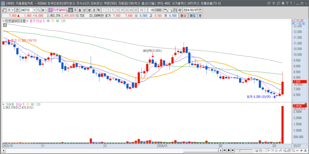Select the 월 monthly period toggle
This screenshot has width=309, height=154.
pos(80,10)
